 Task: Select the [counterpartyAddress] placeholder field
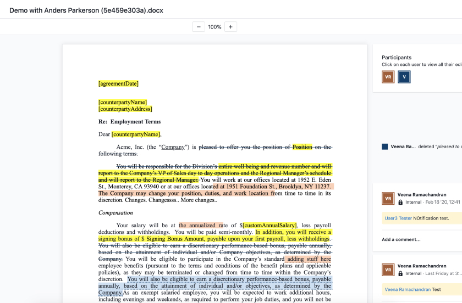125,109
